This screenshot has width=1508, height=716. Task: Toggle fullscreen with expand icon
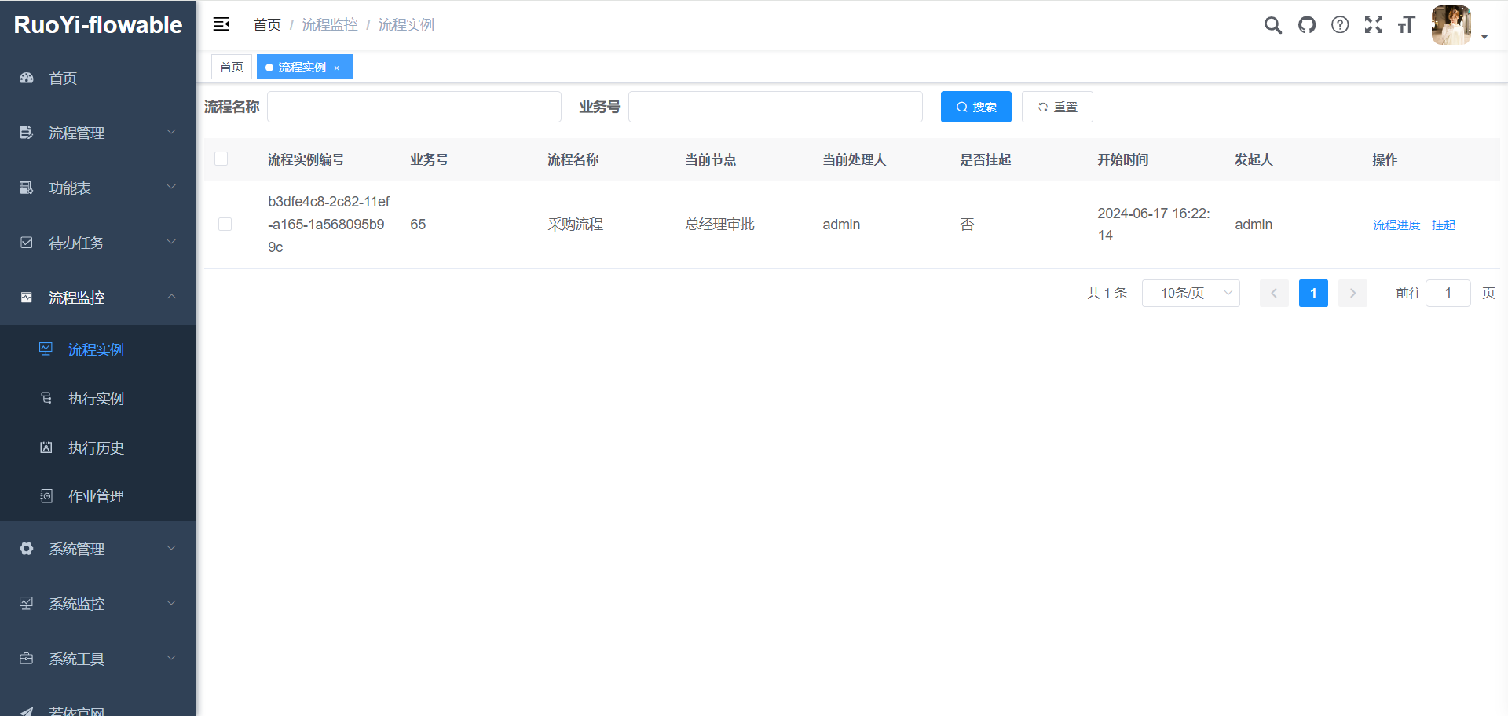pos(1374,24)
